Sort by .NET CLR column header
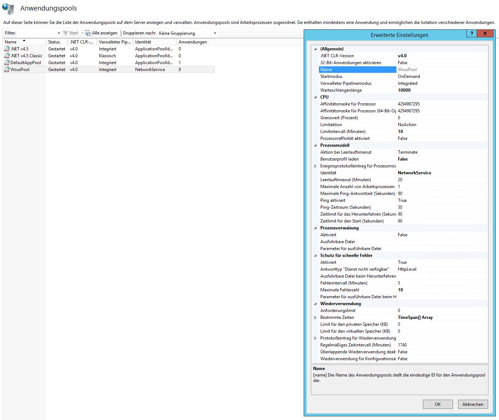The width and height of the screenshot is (499, 420). point(82,42)
